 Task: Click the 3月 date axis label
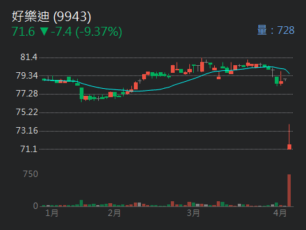pos(193,213)
